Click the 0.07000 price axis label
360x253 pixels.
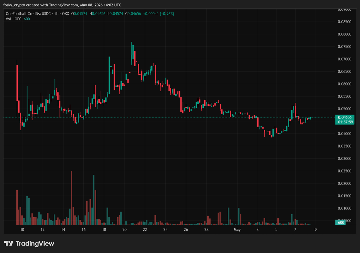tap(345, 59)
